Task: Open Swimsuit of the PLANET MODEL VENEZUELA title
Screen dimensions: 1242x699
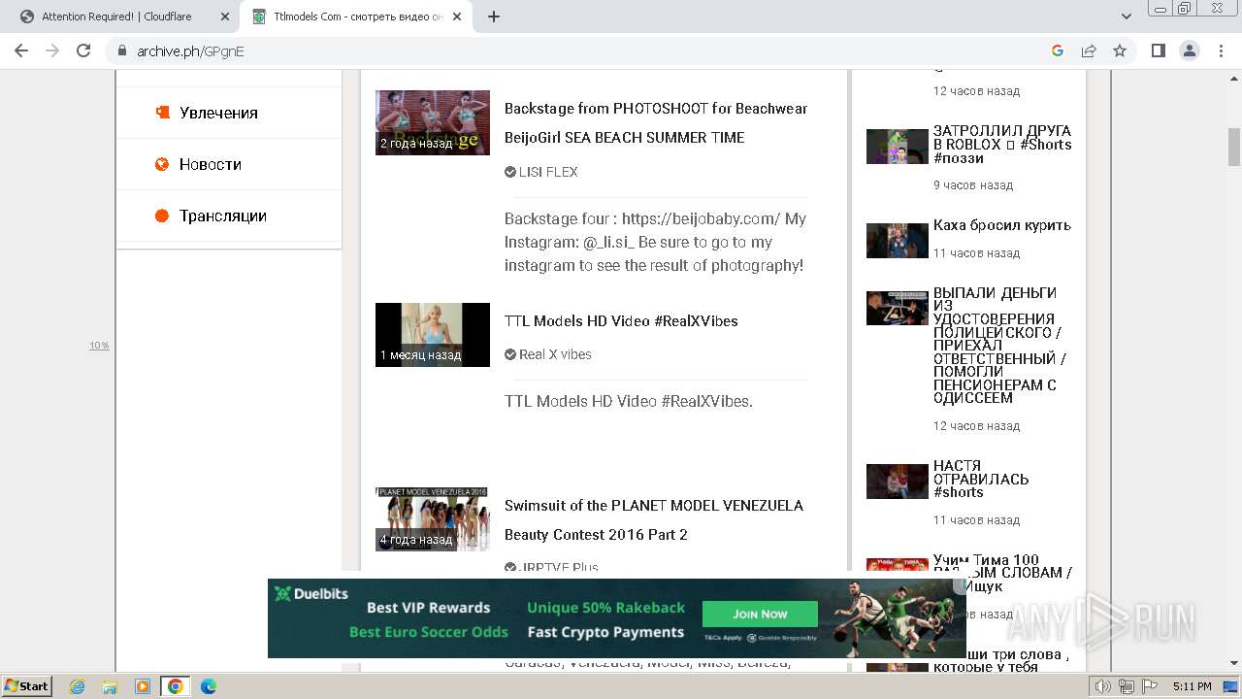Action: pyautogui.click(x=654, y=520)
